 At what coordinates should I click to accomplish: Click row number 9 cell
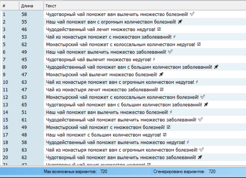coord(4,75)
